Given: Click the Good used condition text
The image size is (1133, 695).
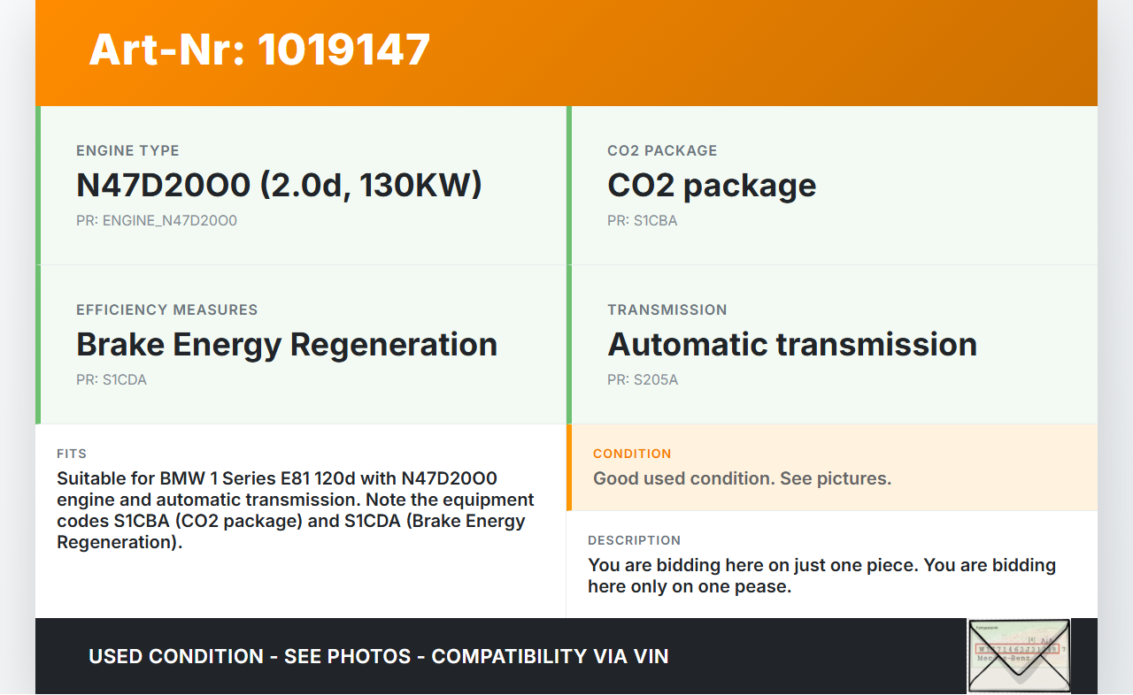Looking at the screenshot, I should coord(742,478).
